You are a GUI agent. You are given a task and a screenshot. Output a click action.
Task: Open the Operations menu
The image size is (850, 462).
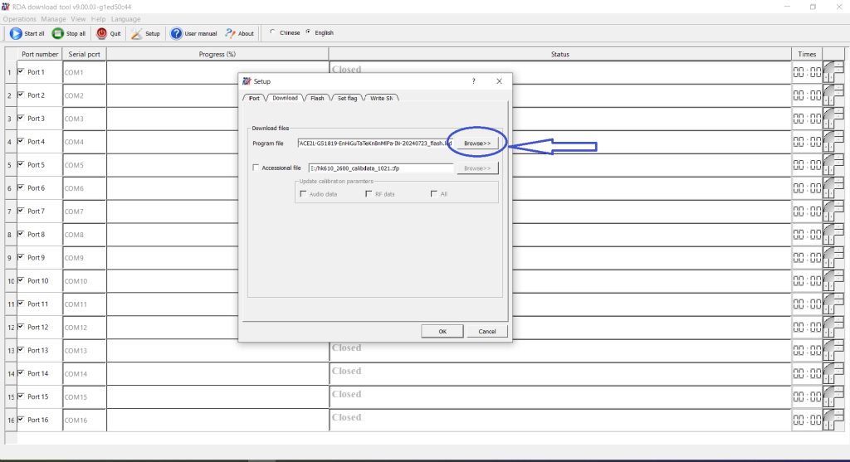(20, 19)
